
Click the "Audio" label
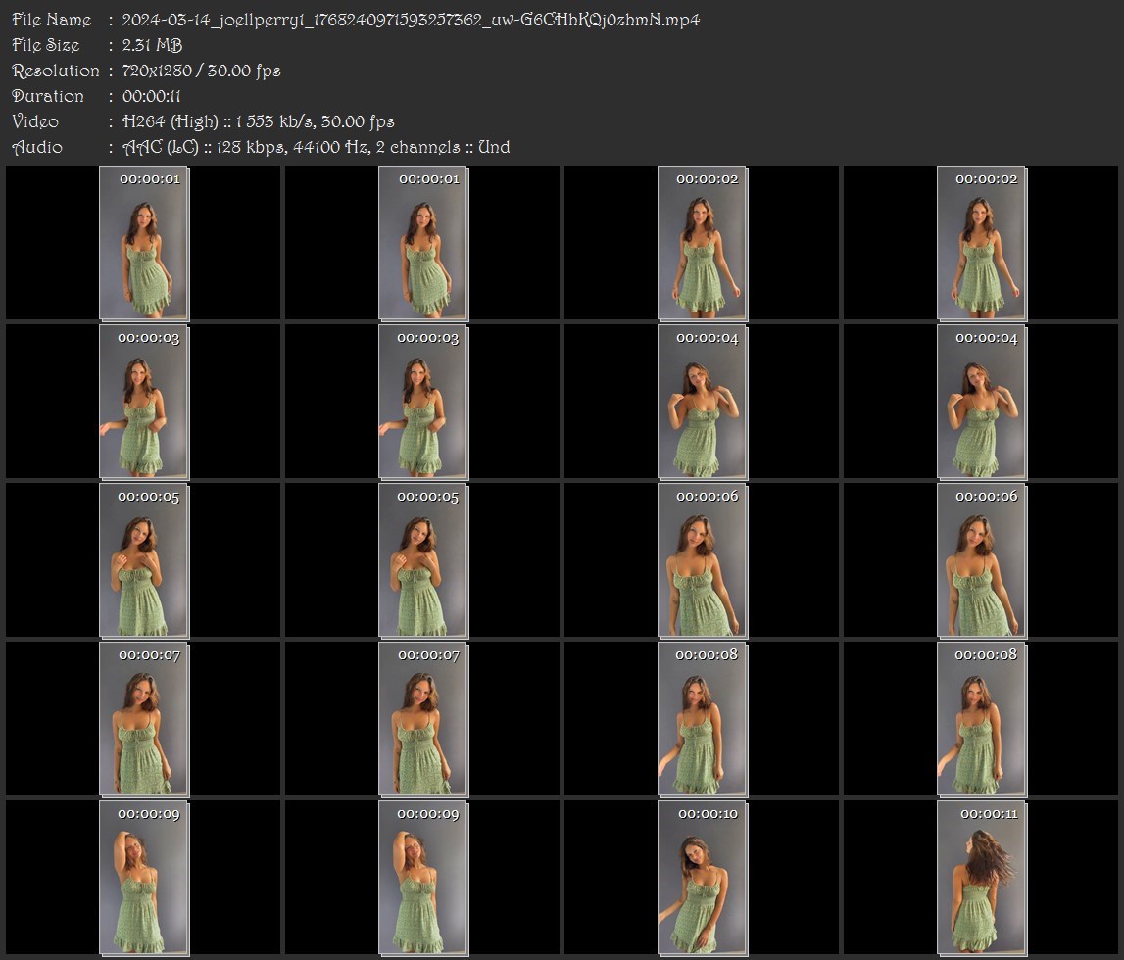(x=37, y=148)
